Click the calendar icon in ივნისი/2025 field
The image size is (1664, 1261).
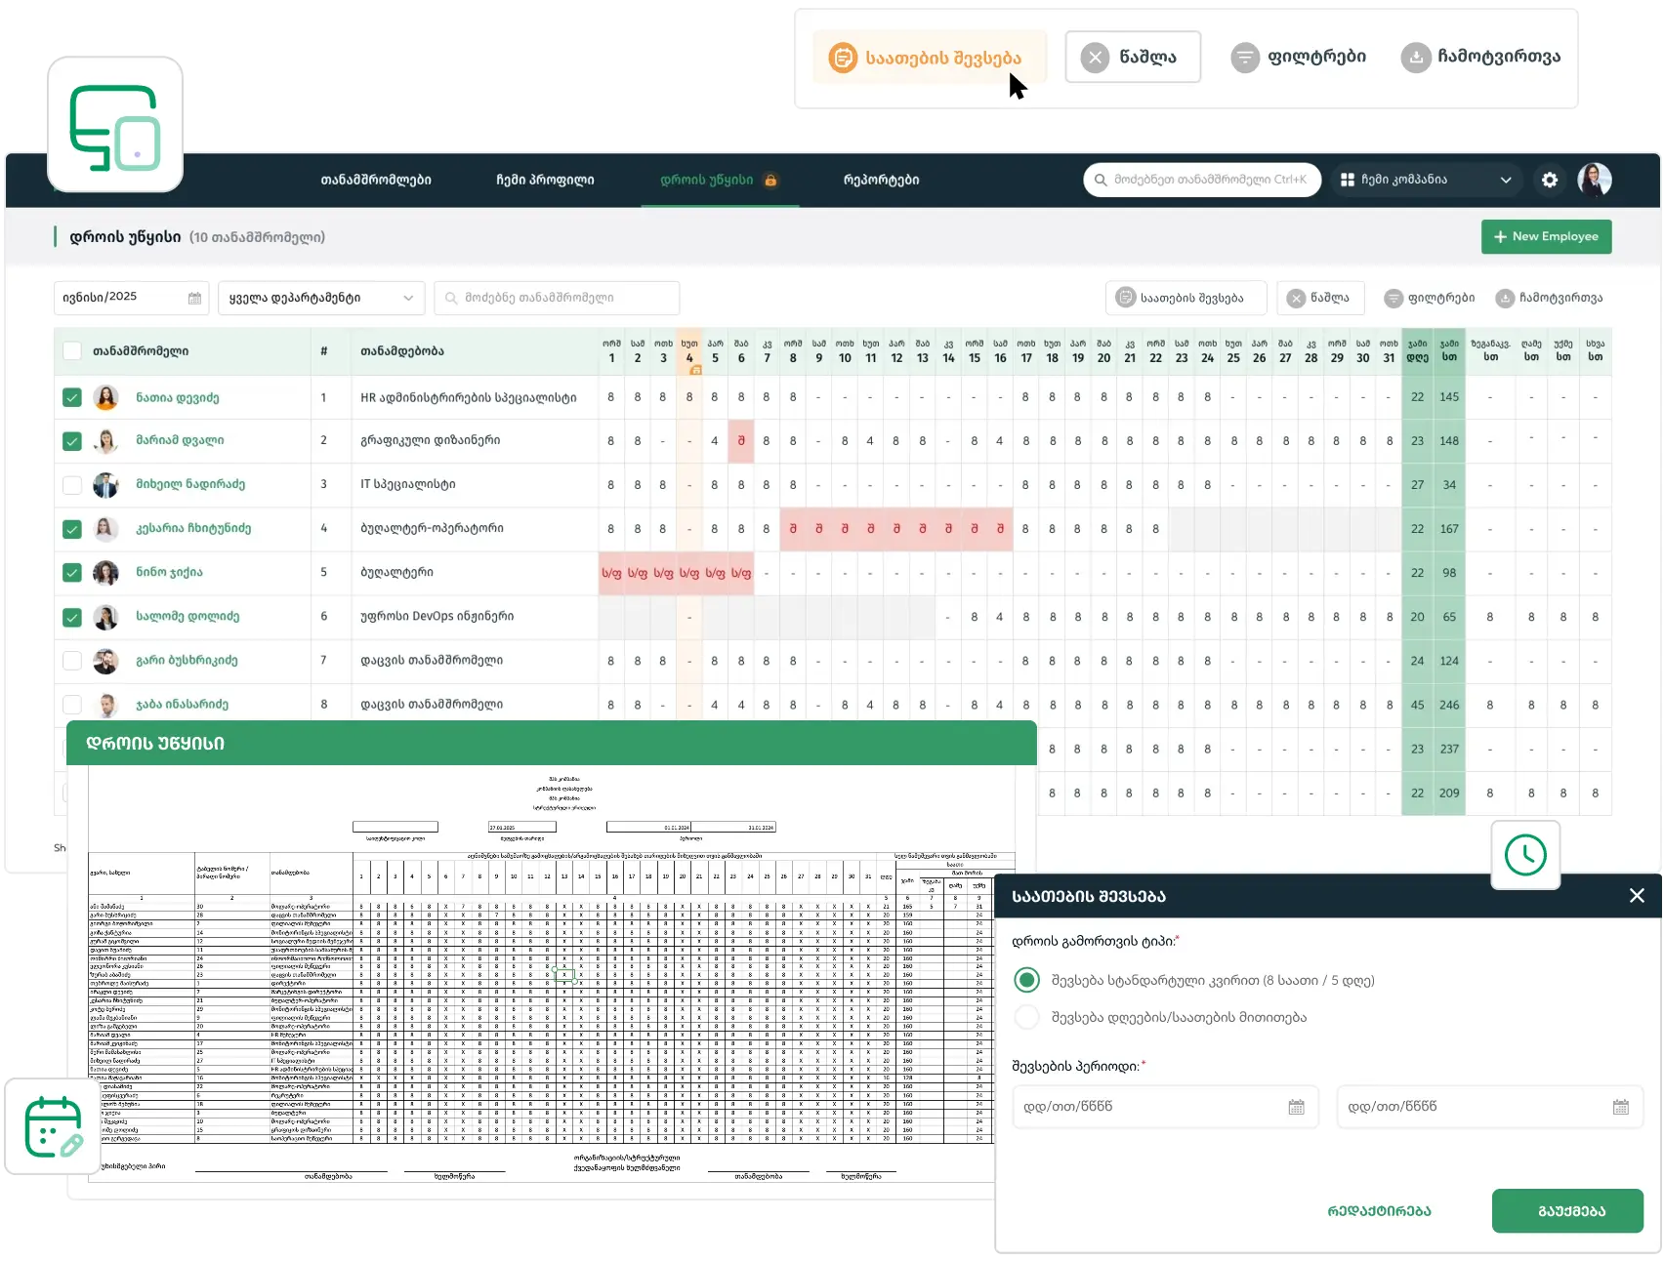[x=194, y=298]
